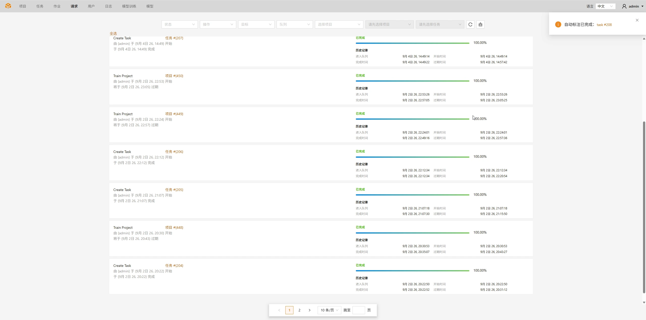The height and width of the screenshot is (320, 646).
Task: Open 任务 #{207} link
Action: coord(174,38)
